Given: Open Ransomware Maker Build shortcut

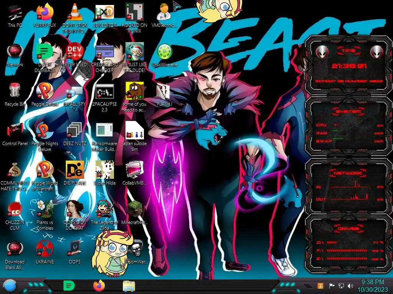Looking at the screenshot, I should point(104,130).
